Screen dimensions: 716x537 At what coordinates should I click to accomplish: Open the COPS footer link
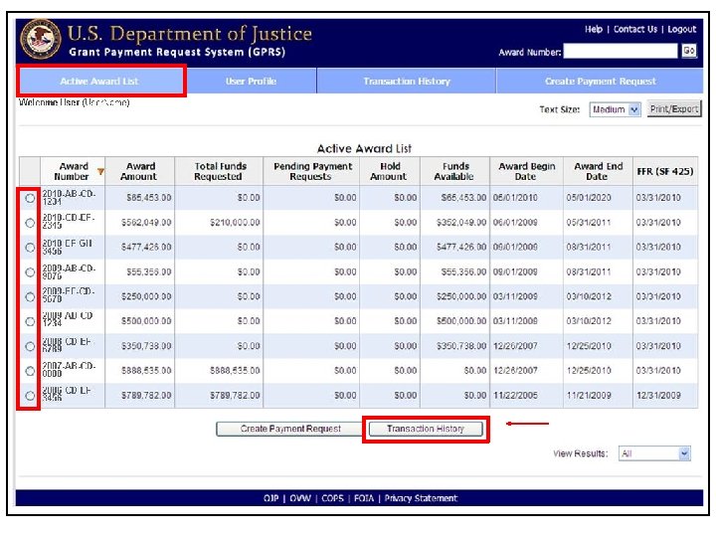332,498
